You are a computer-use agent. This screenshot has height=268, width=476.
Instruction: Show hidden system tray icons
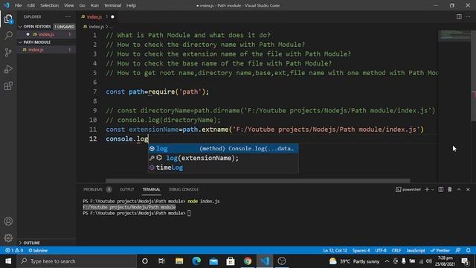pos(387,261)
